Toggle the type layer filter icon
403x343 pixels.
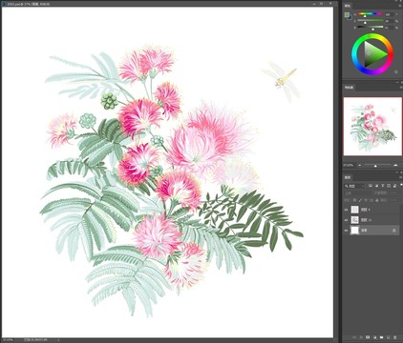click(x=383, y=186)
